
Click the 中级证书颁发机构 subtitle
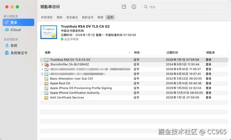[x=72, y=31]
